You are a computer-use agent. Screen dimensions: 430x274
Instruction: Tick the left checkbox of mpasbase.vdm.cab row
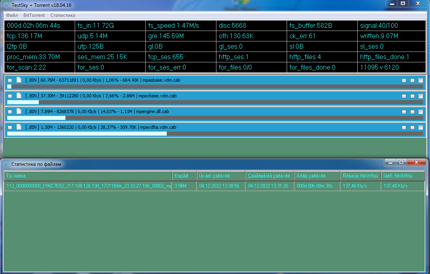click(x=10, y=80)
